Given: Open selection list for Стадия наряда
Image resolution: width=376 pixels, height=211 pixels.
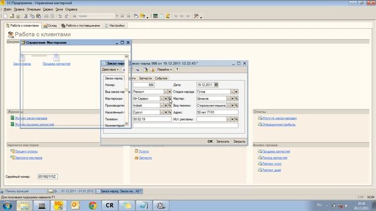Looking at the screenshot, I should coord(233,91).
